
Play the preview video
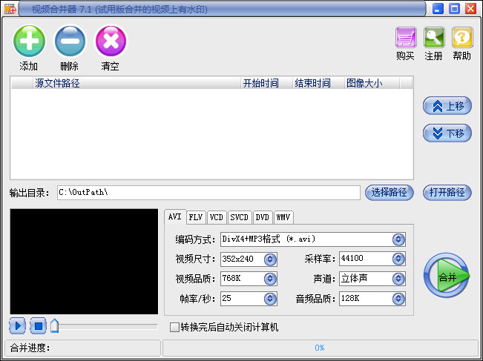coord(18,326)
